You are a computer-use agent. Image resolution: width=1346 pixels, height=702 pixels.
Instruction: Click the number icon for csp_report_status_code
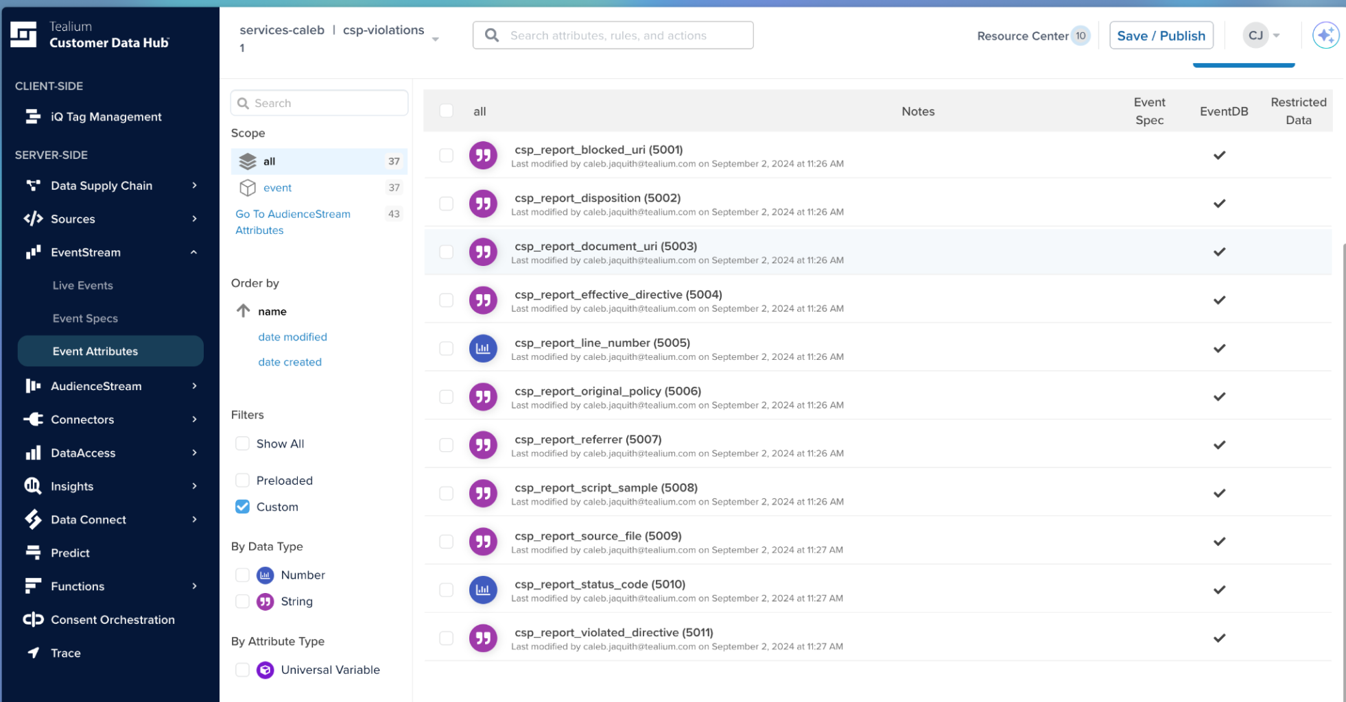point(483,590)
